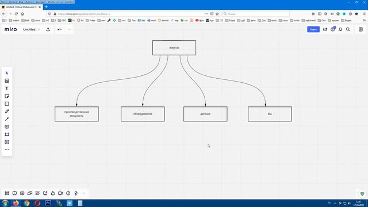The height and width of the screenshot is (207, 368).
Task: Select the Text tool
Action: (7, 89)
